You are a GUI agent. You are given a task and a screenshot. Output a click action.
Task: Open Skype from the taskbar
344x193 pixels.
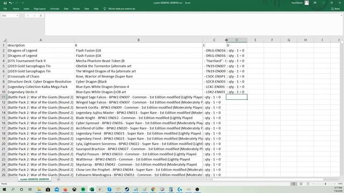click(109, 189)
